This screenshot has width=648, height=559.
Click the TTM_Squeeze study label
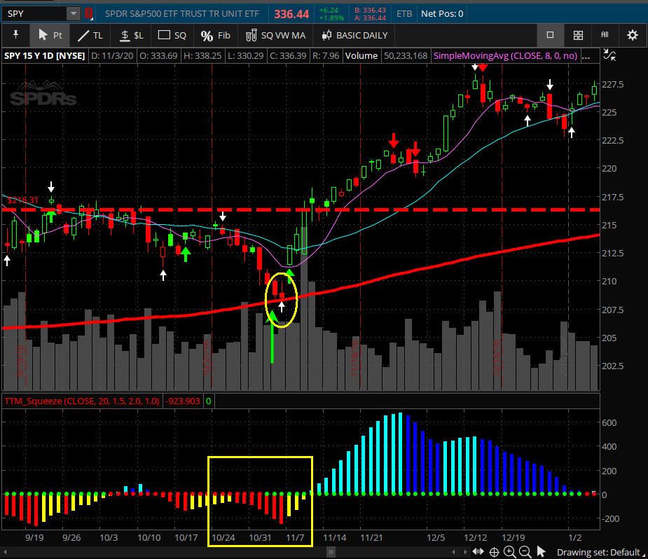(82, 401)
